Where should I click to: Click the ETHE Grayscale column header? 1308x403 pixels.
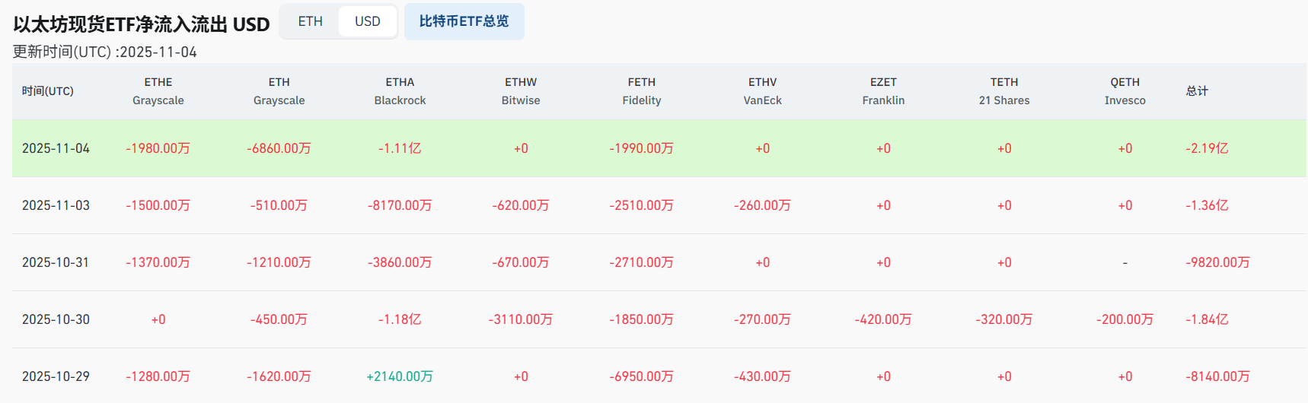(x=158, y=91)
